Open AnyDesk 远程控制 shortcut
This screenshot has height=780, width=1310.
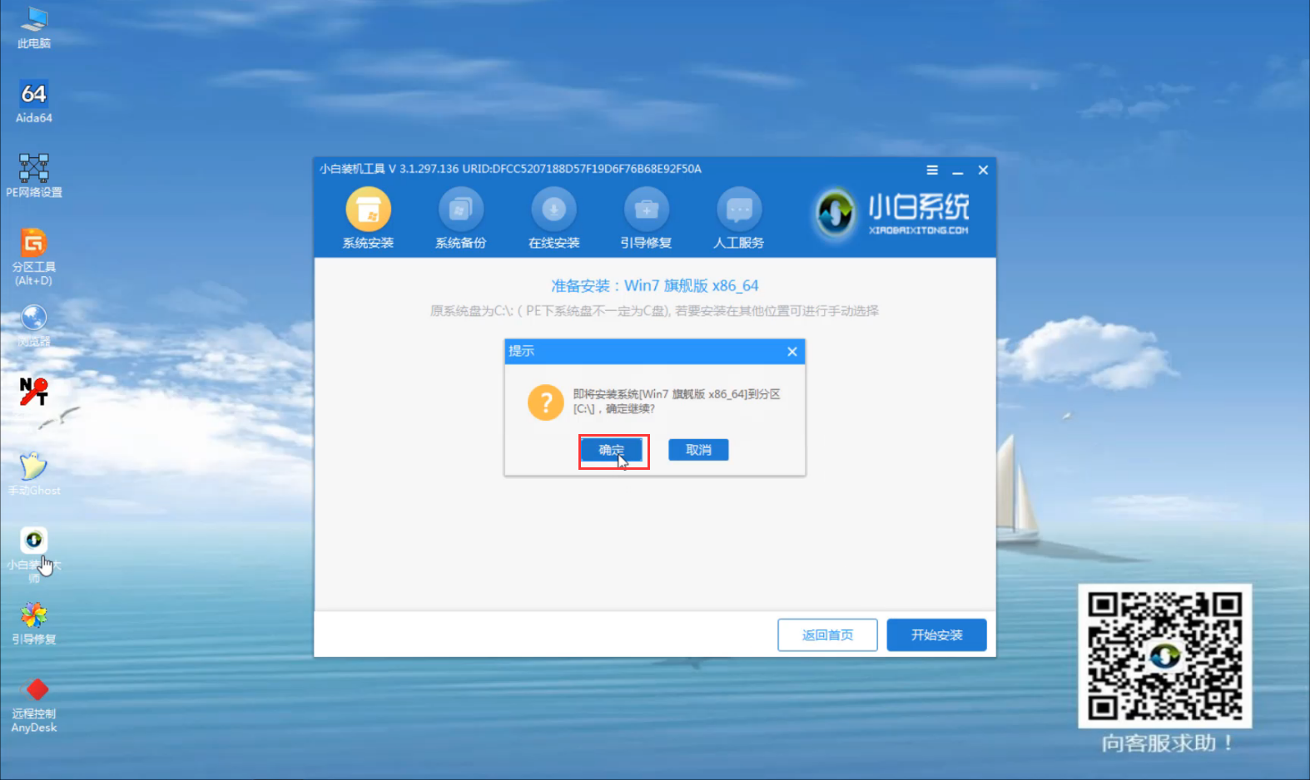[34, 690]
